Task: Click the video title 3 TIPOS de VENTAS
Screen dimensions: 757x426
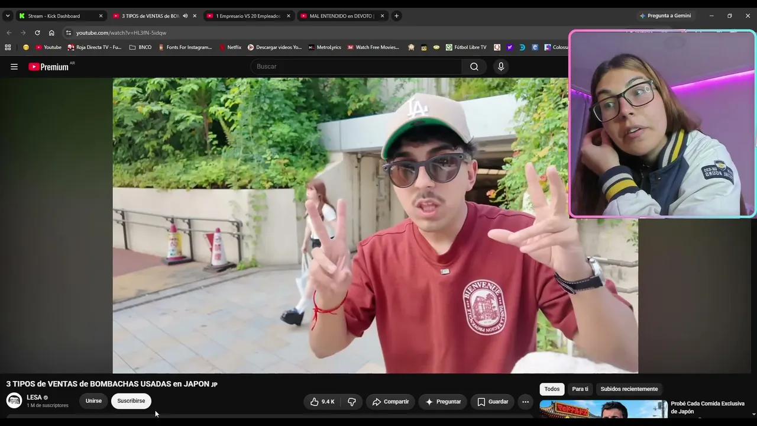Action: (112, 384)
